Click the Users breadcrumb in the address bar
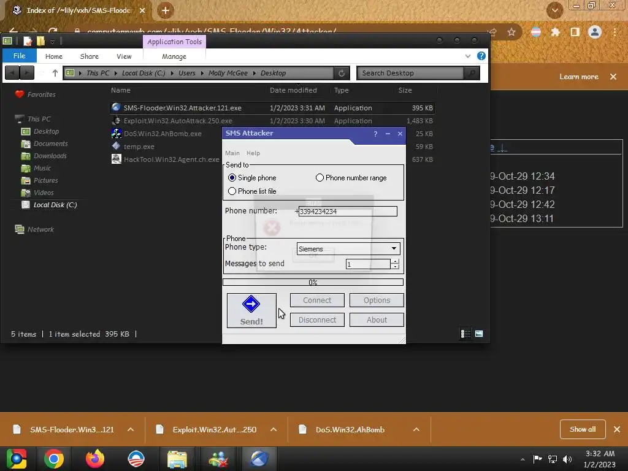 pos(187,73)
